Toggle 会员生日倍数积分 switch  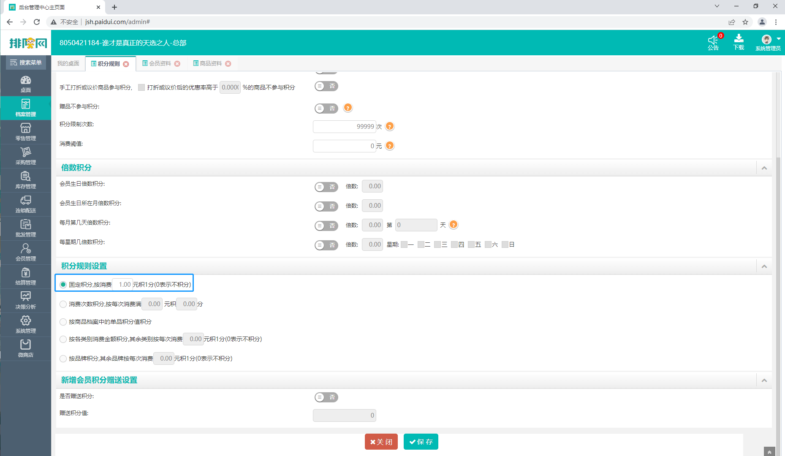click(x=326, y=187)
